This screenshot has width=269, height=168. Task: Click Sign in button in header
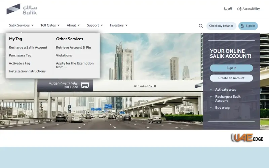click(x=248, y=26)
